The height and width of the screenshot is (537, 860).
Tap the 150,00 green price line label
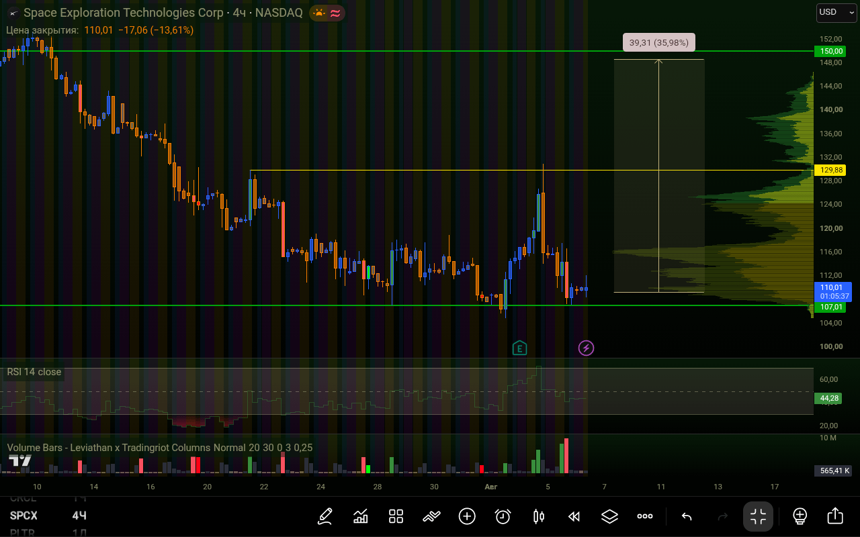coord(829,51)
